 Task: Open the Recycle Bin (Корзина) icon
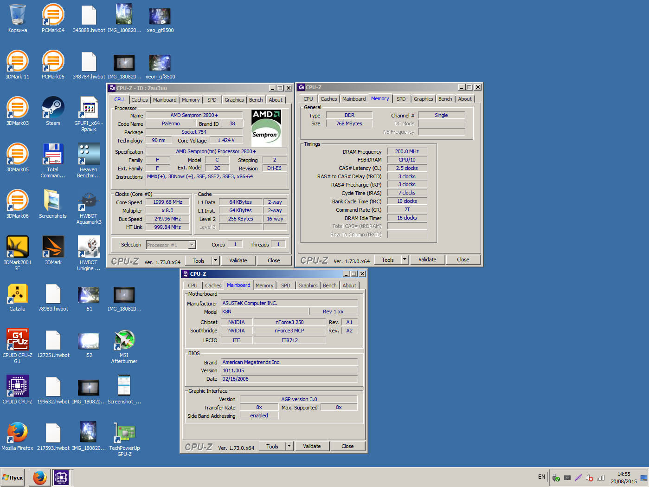pos(17,19)
